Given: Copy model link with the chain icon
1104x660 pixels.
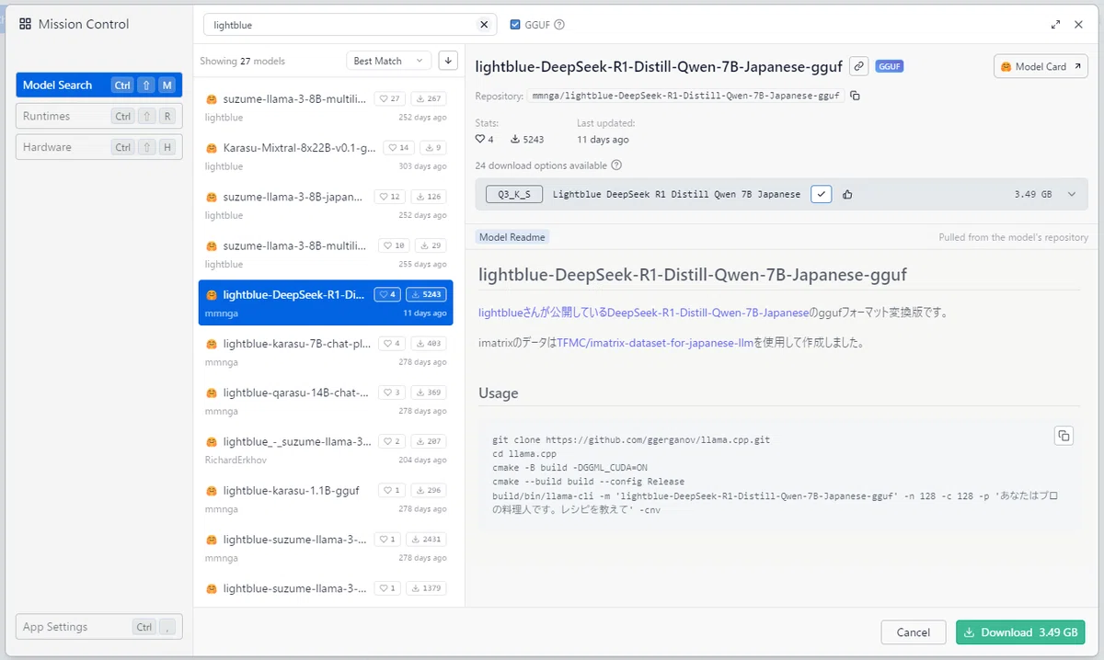Looking at the screenshot, I should click(858, 66).
